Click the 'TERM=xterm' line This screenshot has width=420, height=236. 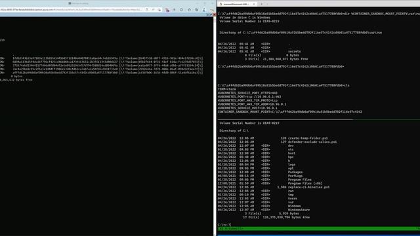coord(227,89)
